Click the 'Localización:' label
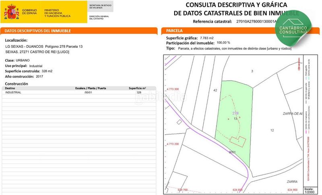This screenshot has width=322, height=195. 16,40
